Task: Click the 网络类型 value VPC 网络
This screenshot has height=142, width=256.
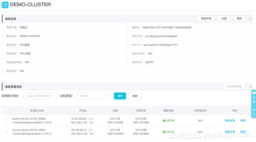Action: tap(25, 54)
